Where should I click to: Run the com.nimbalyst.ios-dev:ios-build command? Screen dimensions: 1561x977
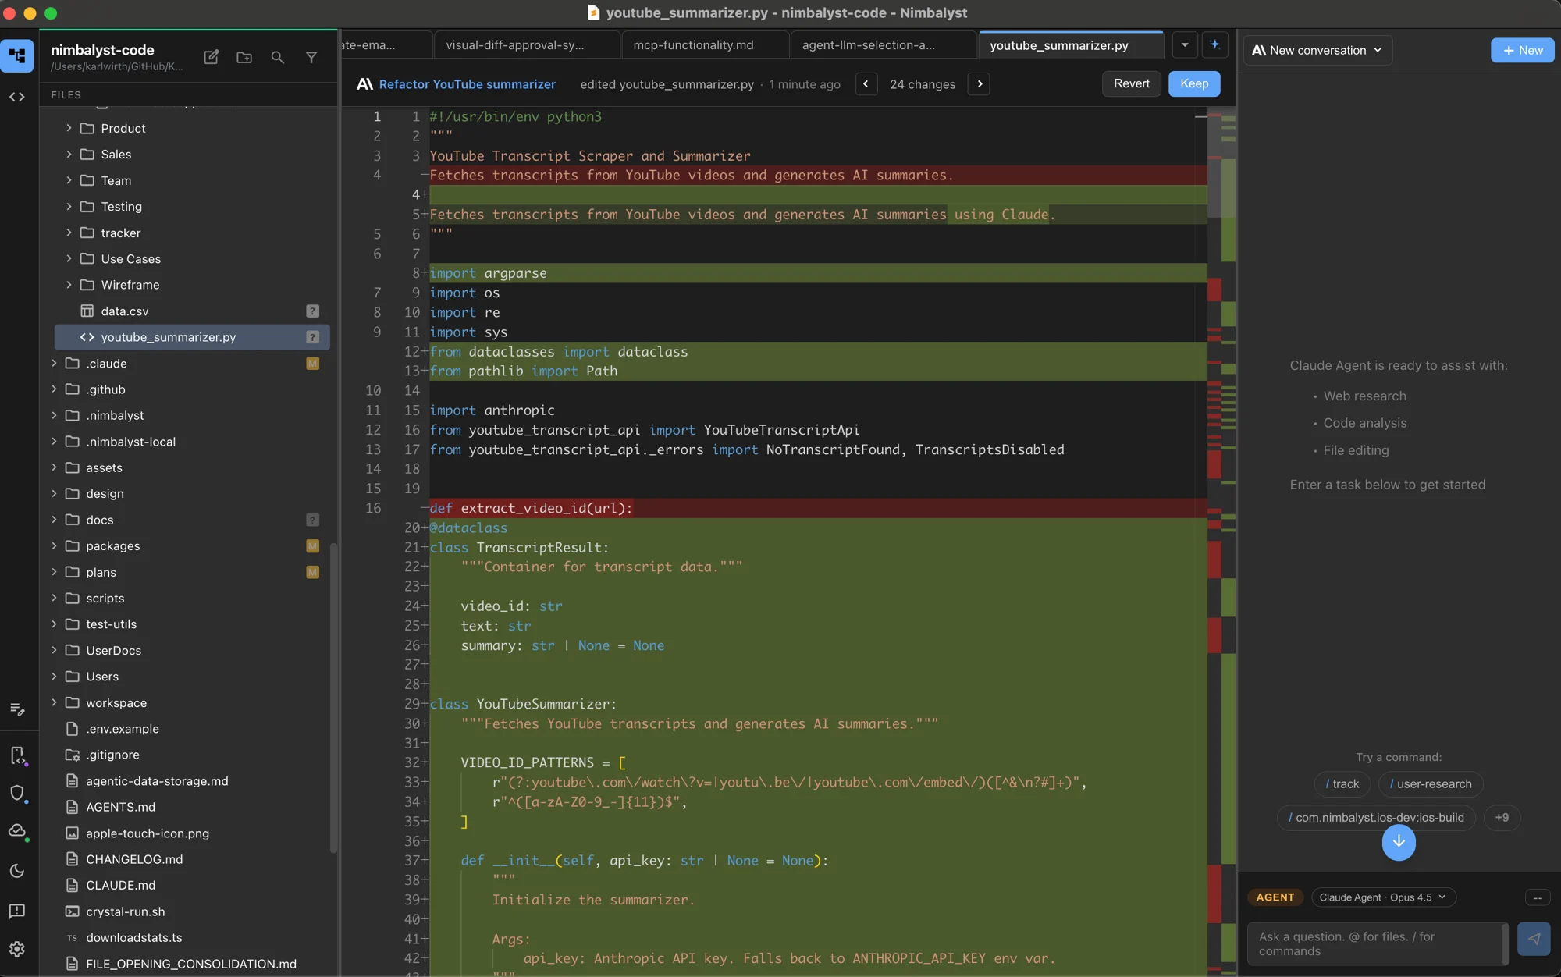tap(1376, 817)
